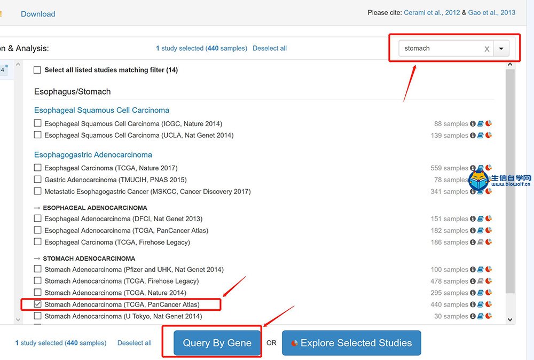Viewport: 534px width, 360px height.
Task: Check Stomach Adenocarcinoma TCGA Nature 2014
Action: [x=38, y=292]
